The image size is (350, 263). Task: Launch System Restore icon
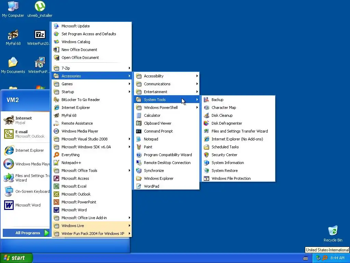206,171
